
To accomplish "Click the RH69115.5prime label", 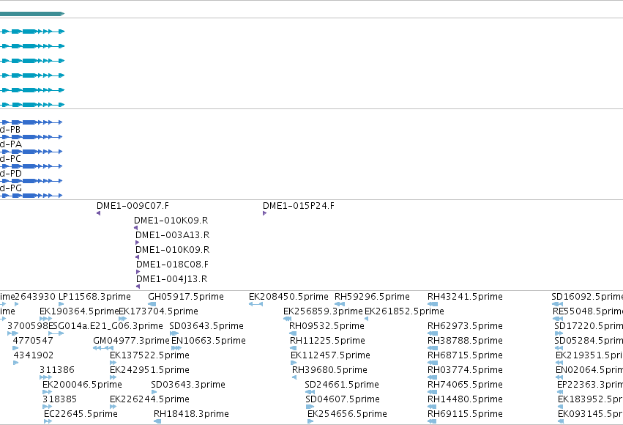I will [x=465, y=414].
